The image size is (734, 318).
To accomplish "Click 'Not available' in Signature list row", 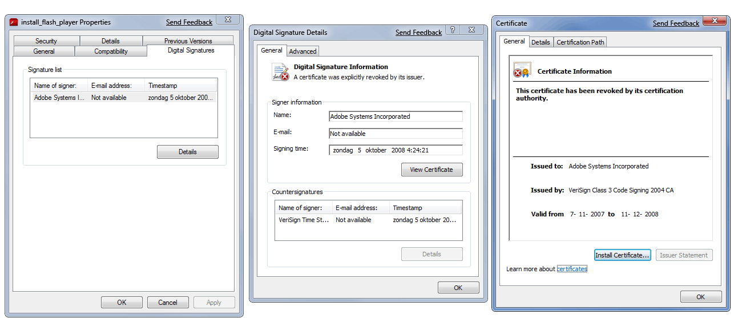I will click(x=109, y=98).
